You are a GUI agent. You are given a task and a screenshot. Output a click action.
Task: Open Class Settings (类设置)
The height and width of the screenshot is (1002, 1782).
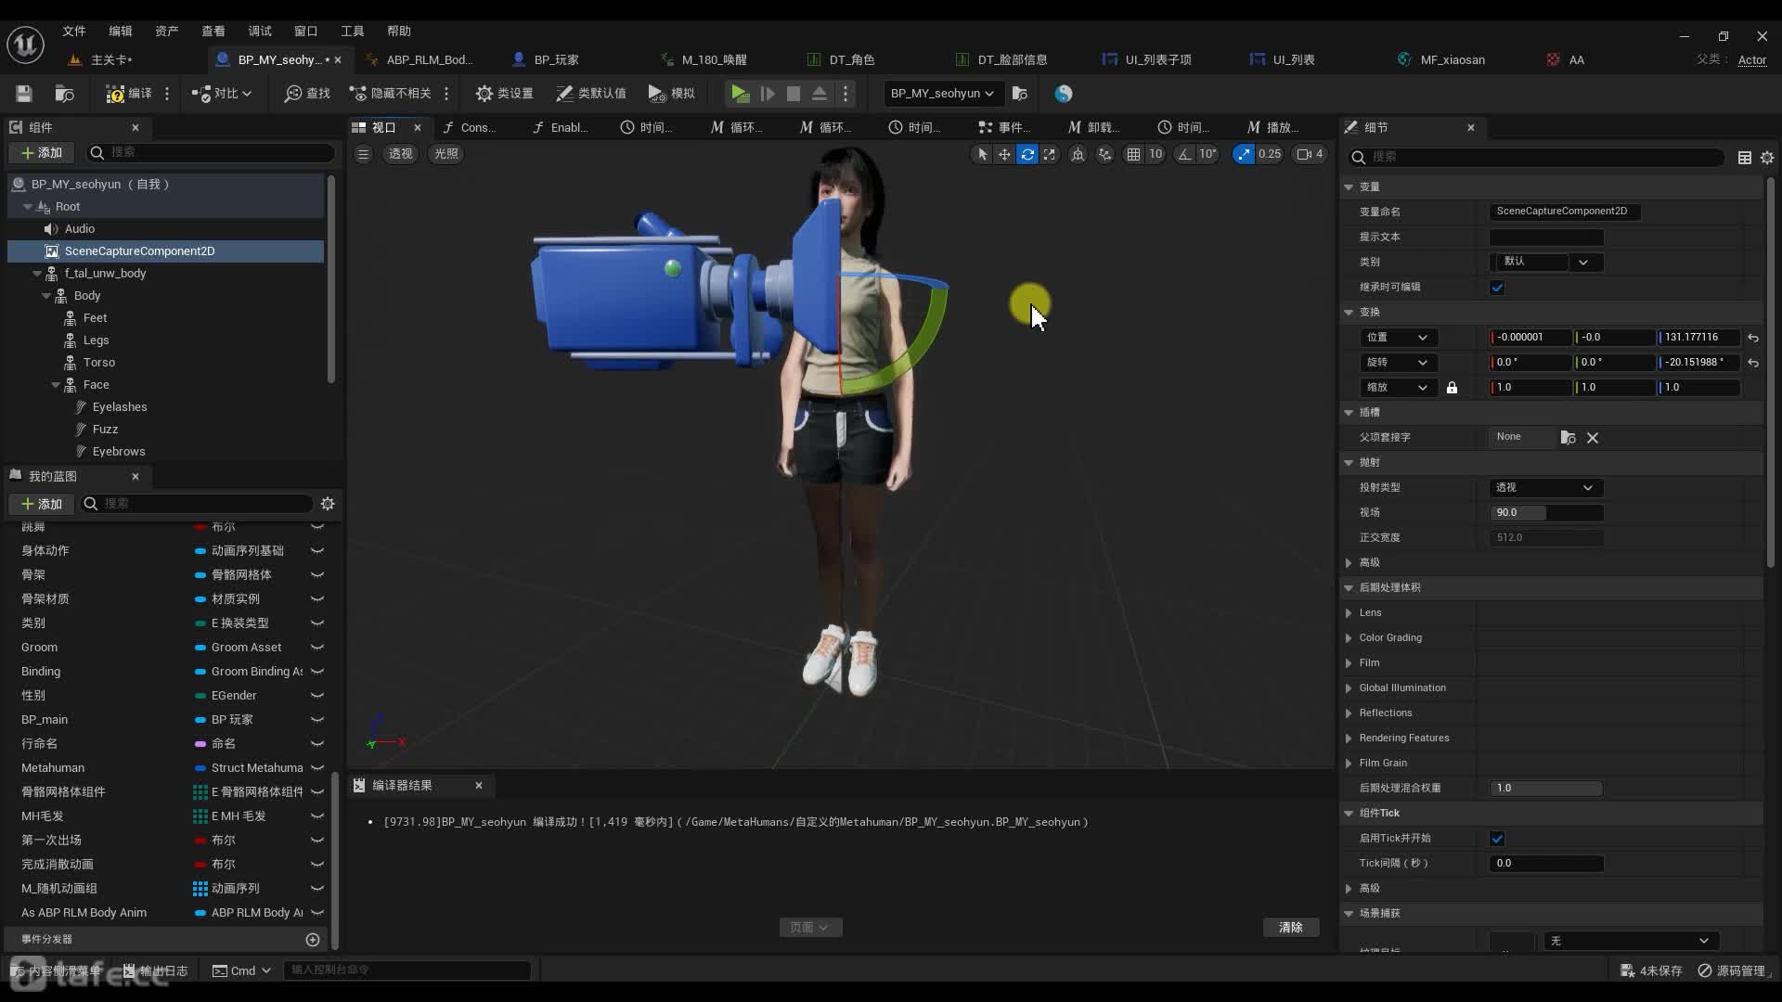pyautogui.click(x=504, y=94)
